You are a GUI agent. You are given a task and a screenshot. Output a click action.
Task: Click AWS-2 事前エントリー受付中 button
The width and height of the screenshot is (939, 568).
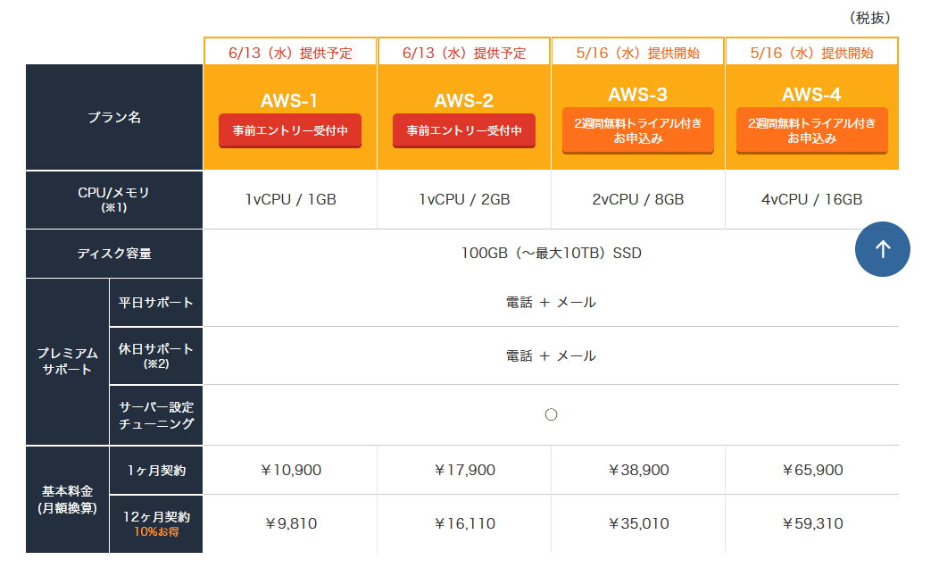click(463, 130)
